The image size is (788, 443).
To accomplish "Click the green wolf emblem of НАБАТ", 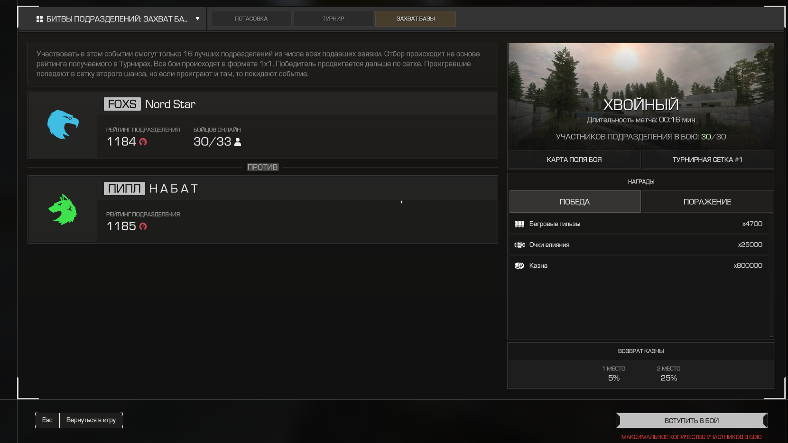I will (63, 209).
